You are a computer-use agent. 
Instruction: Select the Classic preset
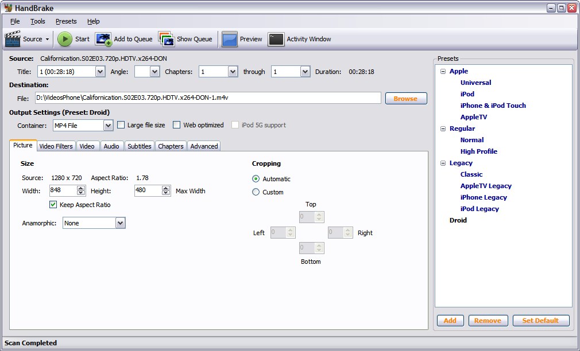[x=471, y=174]
